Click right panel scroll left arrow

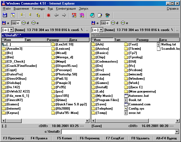(93, 121)
